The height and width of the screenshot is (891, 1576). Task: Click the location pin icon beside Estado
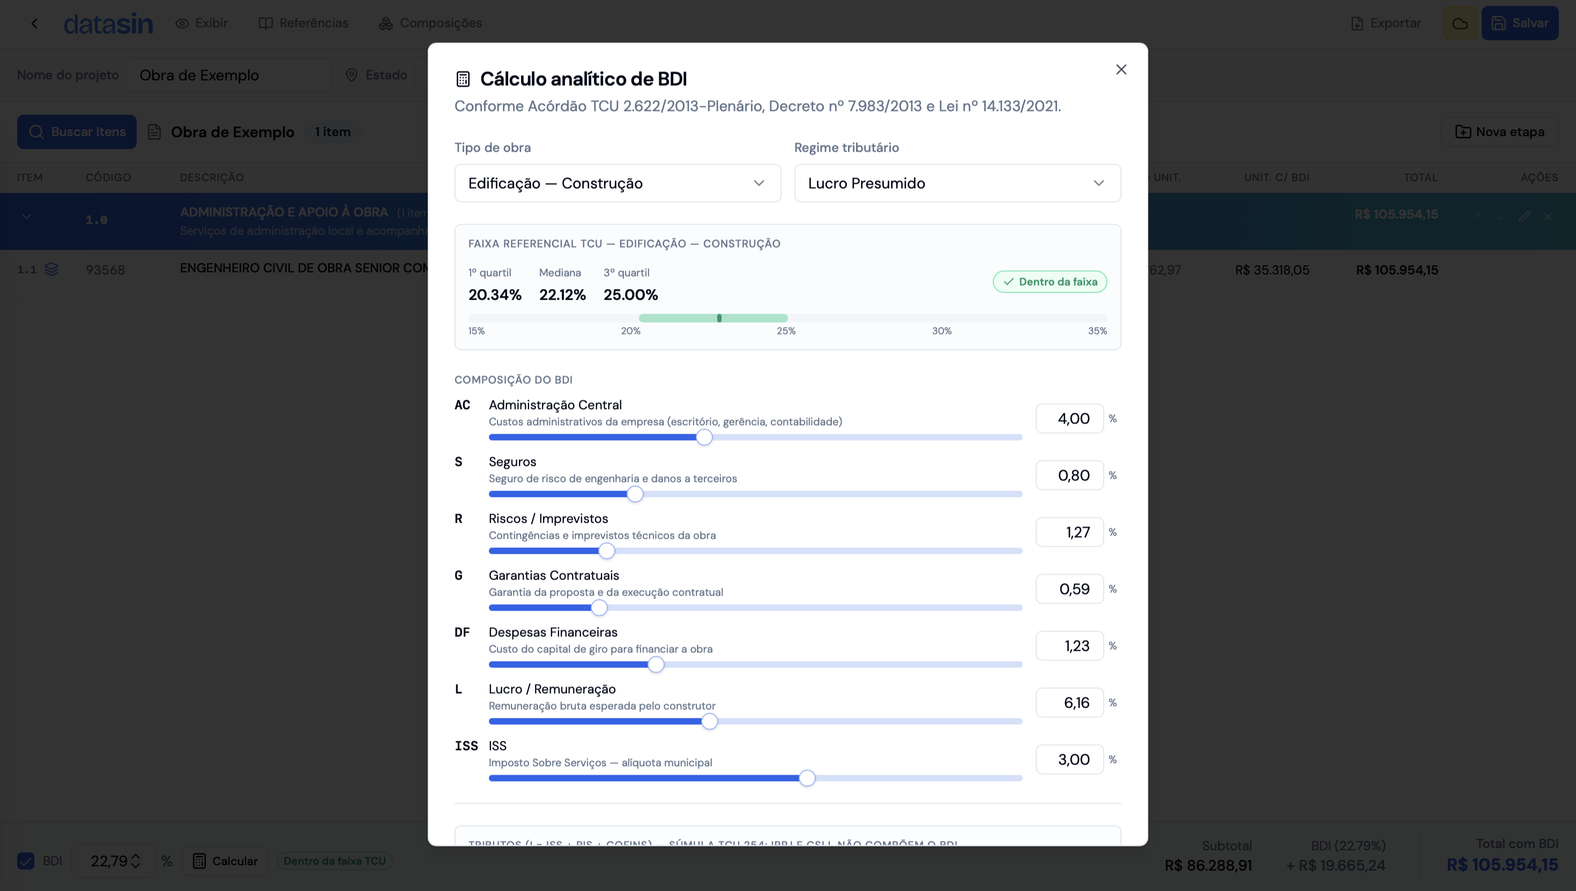tap(351, 75)
